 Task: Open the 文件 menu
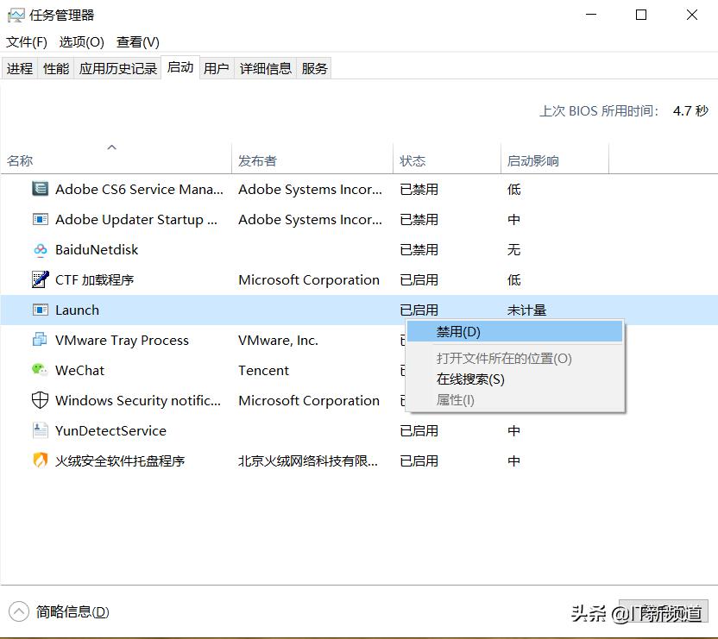[x=26, y=41]
